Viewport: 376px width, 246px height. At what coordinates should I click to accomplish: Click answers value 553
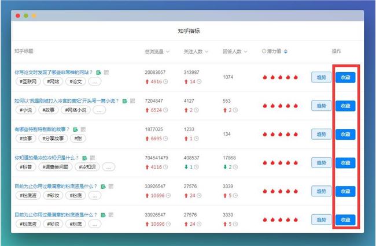click(227, 101)
